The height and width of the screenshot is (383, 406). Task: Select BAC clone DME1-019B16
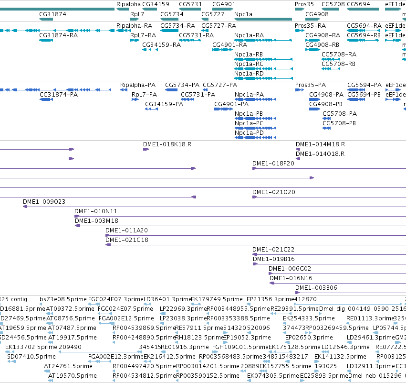pos(329,264)
